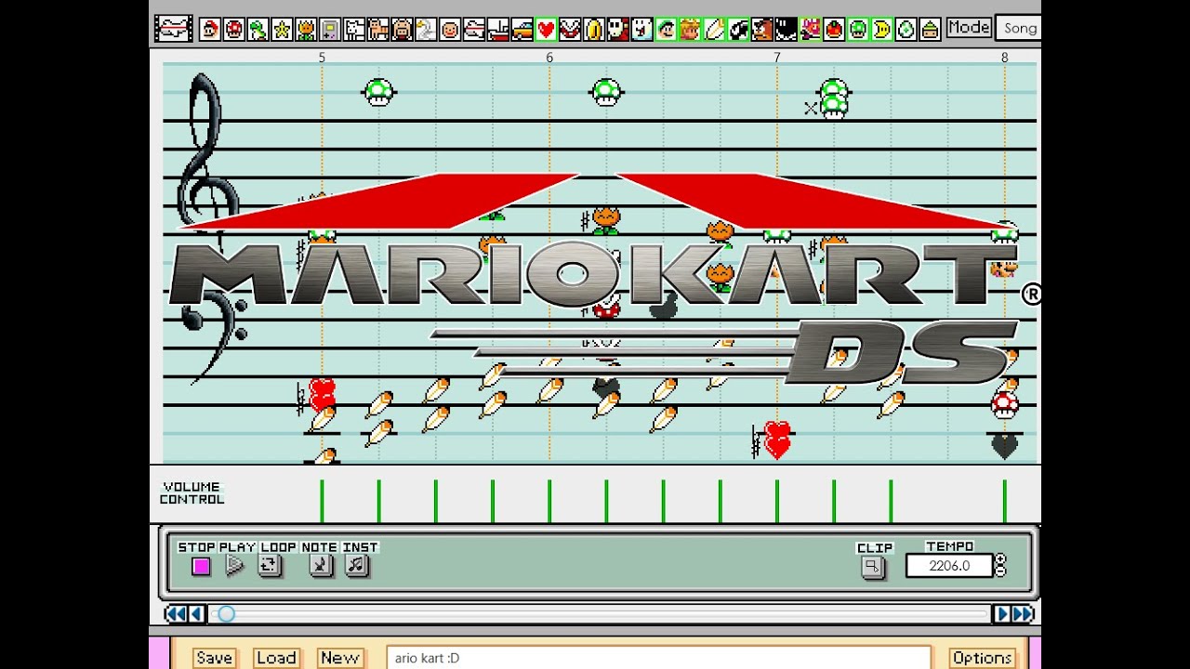1190x669 pixels.
Task: Click the red heart note below measure 7
Action: point(777,439)
